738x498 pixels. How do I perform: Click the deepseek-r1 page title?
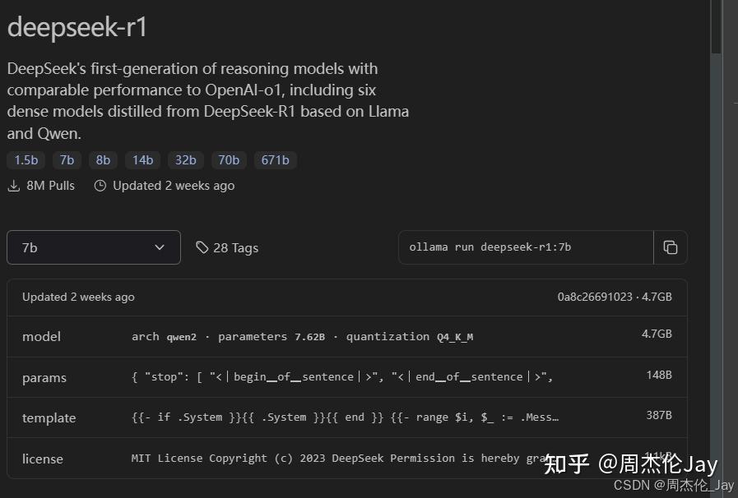pos(77,27)
